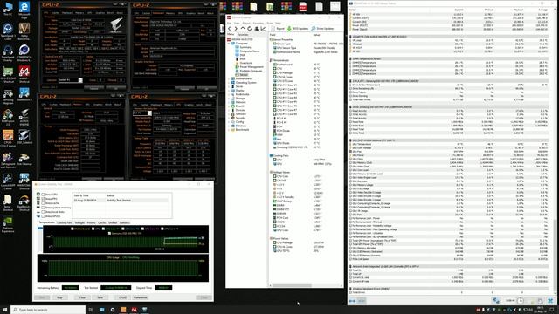Open the Samsung Magician desktop icon
The height and width of the screenshot is (314, 559).
coord(8,97)
